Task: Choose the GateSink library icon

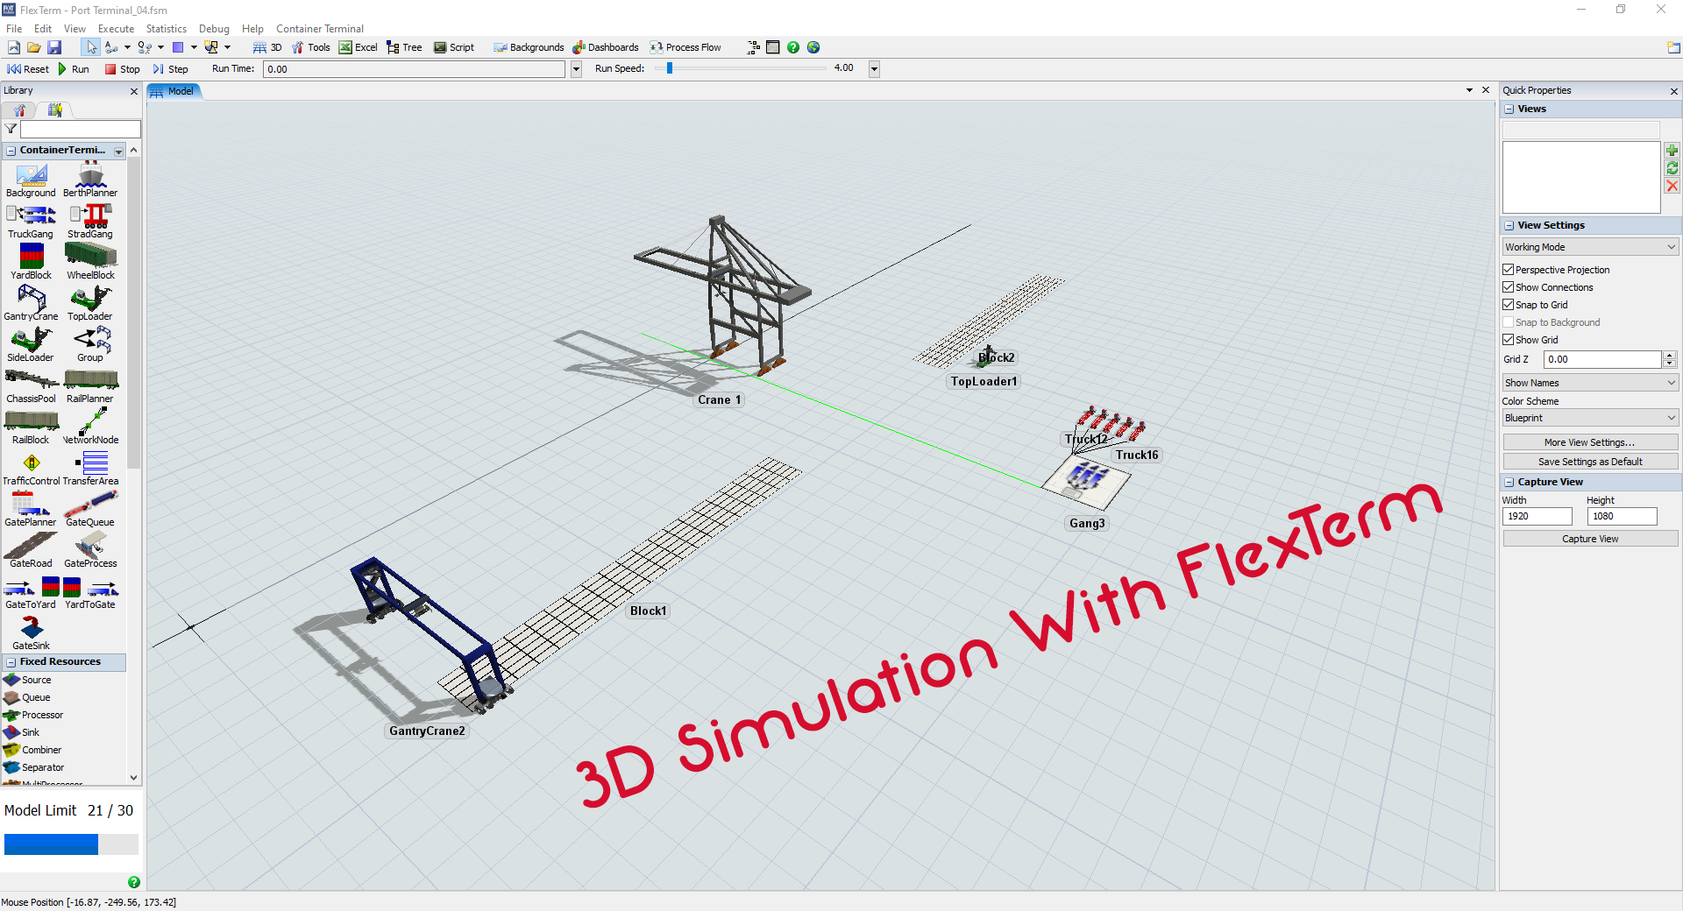Action: [32, 628]
